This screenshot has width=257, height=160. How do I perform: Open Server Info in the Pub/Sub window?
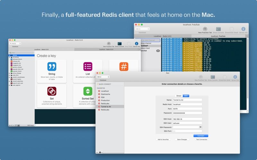coord(244,30)
